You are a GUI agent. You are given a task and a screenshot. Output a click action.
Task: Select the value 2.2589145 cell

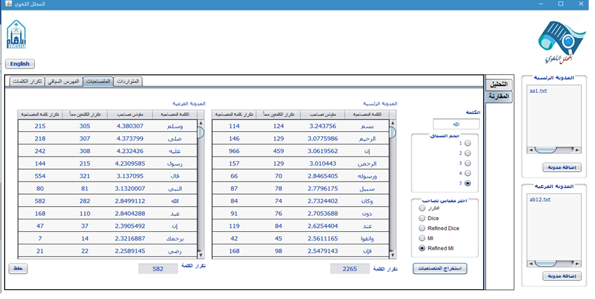point(129,251)
